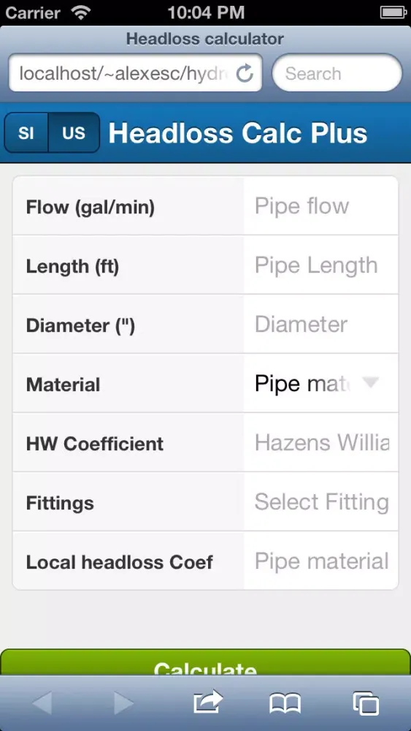Image resolution: width=411 pixels, height=731 pixels.
Task: Switch units to SI
Action: point(26,133)
